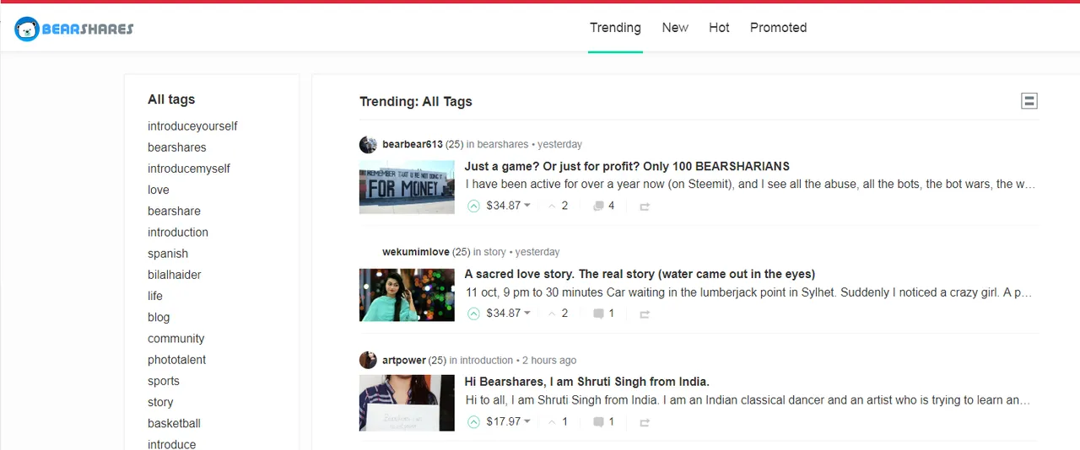
Task: Open wekumimlove author profile link
Action: [416, 252]
